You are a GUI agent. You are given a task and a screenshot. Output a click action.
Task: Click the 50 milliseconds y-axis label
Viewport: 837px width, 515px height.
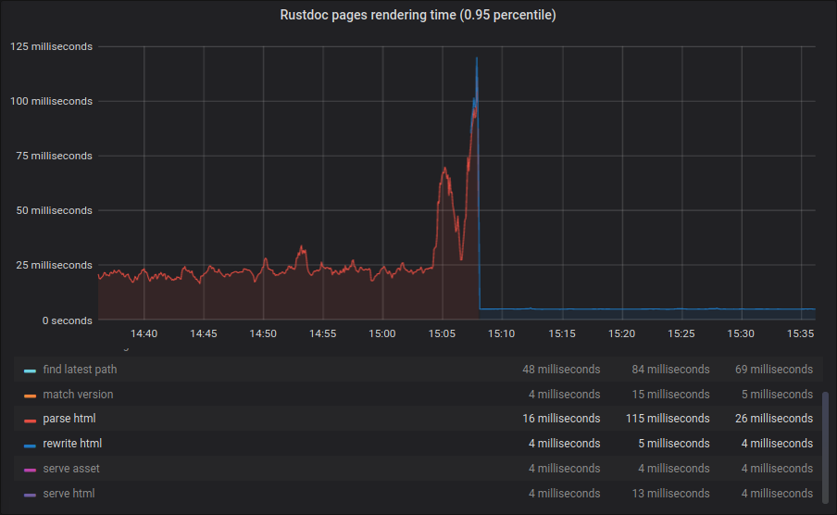[x=54, y=210]
